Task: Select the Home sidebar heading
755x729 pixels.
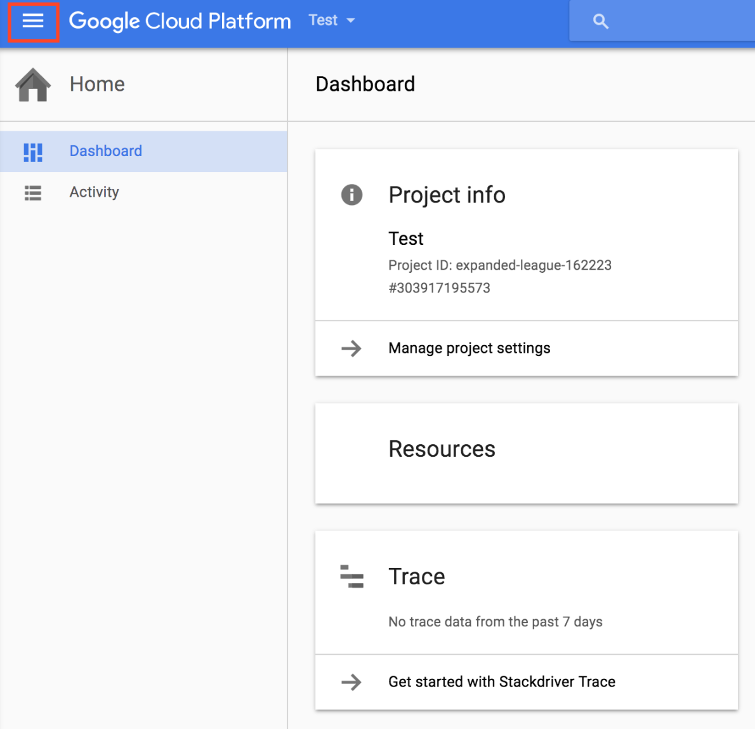Action: click(x=97, y=84)
